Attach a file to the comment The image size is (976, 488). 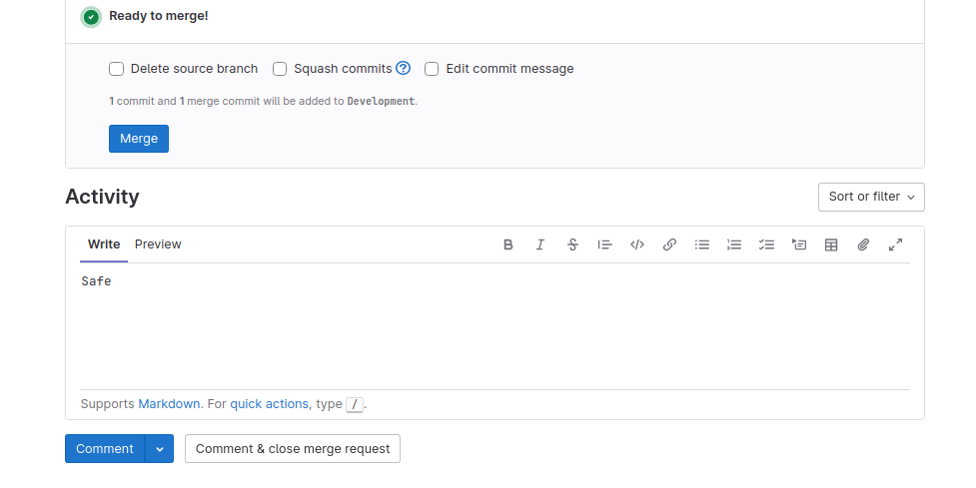coord(863,244)
